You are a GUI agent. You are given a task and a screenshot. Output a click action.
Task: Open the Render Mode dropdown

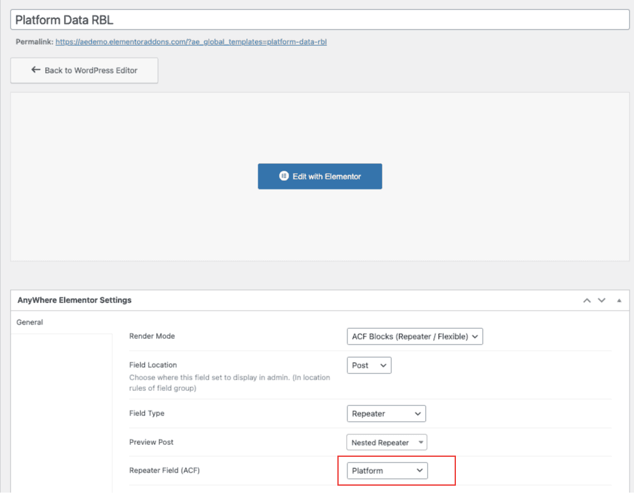[415, 336]
